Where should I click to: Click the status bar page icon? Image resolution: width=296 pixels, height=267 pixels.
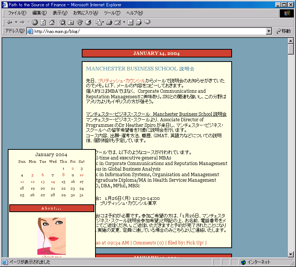pos(5,262)
